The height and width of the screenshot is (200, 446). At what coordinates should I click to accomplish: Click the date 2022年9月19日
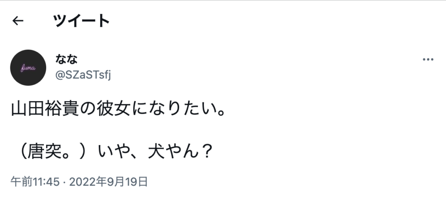pyautogui.click(x=108, y=181)
